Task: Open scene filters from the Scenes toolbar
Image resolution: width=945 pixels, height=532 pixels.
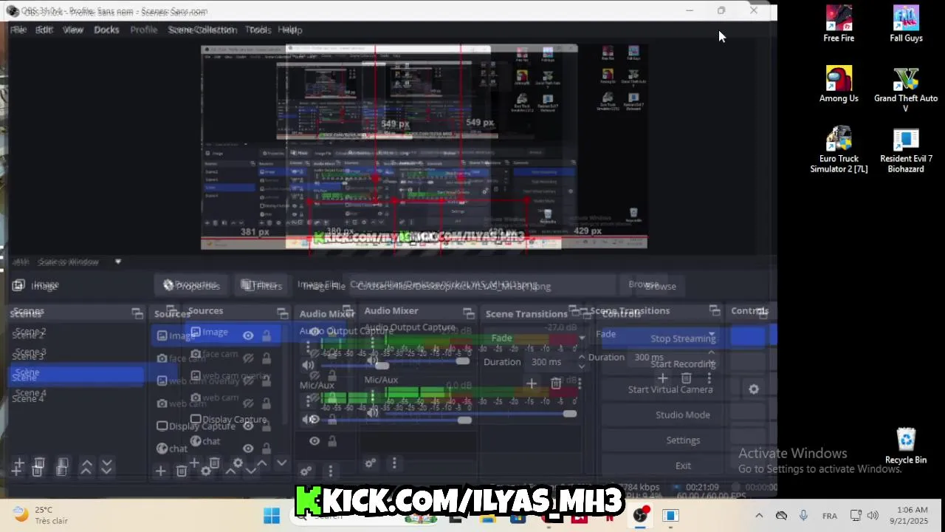Action: tap(62, 466)
